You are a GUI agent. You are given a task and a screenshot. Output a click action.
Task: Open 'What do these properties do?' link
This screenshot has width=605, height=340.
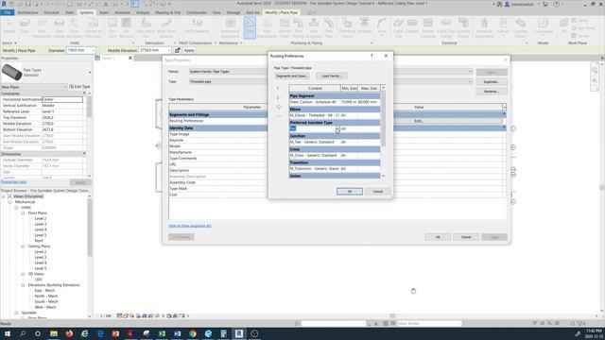190,226
